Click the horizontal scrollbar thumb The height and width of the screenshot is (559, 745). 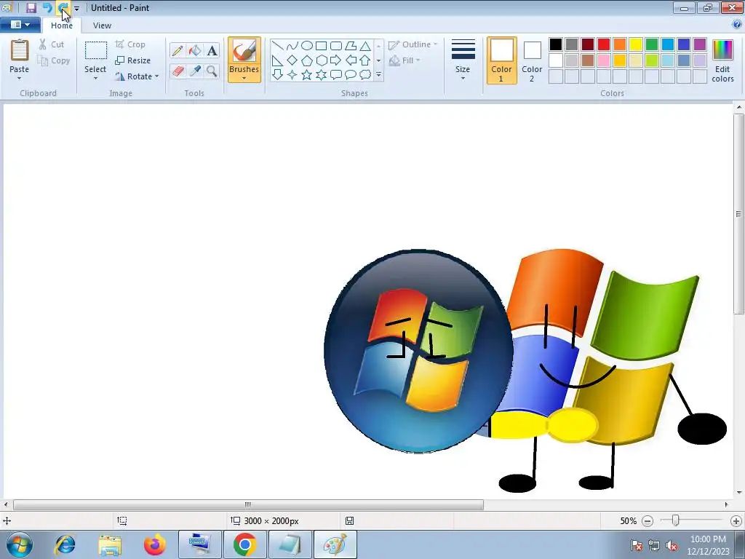pyautogui.click(x=248, y=504)
